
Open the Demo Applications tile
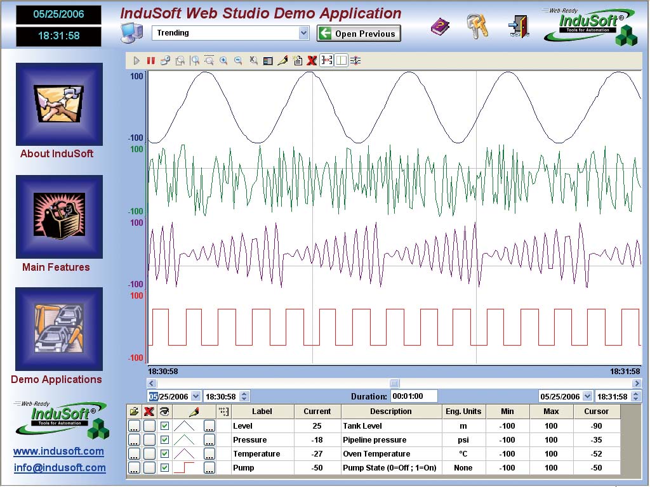pos(59,329)
